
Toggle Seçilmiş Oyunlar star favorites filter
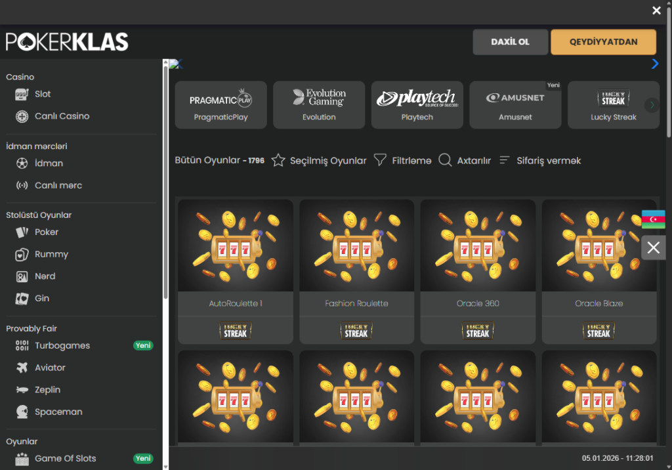pyautogui.click(x=278, y=160)
